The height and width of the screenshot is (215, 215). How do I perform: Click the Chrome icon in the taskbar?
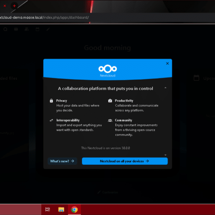point(75,209)
